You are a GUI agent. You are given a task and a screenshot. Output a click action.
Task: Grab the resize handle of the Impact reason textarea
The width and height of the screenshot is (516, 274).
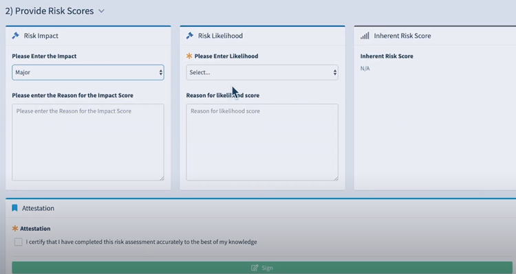coord(162,178)
